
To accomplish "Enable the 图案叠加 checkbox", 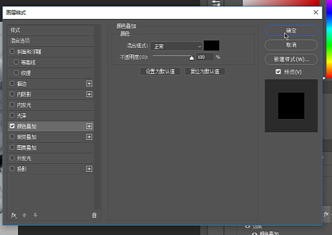I will (12, 147).
